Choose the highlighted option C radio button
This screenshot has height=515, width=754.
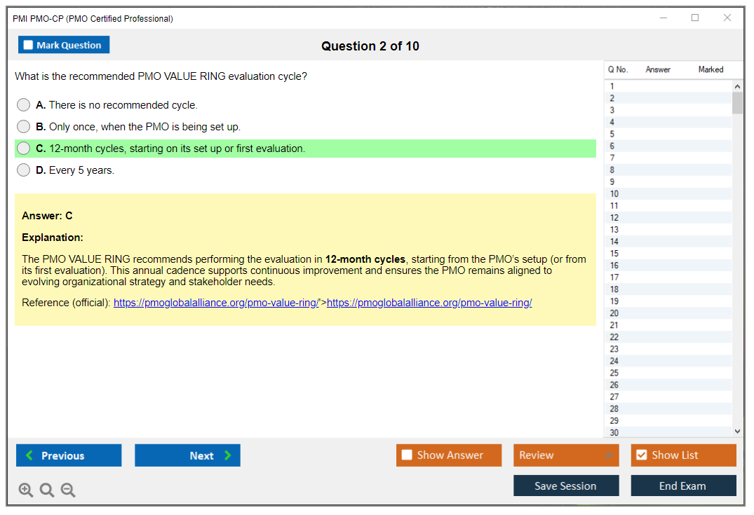[23, 148]
